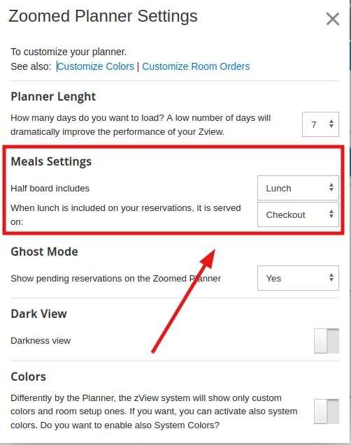Click the Planner Lenght heading
This screenshot has width=351, height=445.
tap(53, 97)
